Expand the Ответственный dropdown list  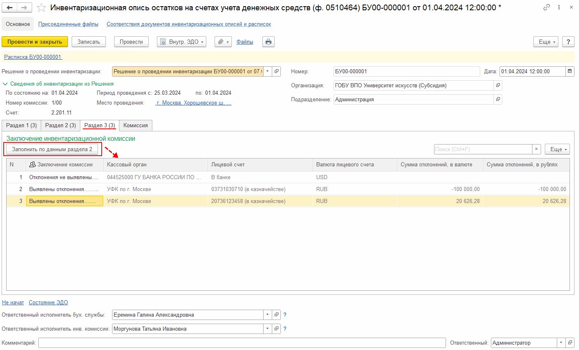(561, 343)
